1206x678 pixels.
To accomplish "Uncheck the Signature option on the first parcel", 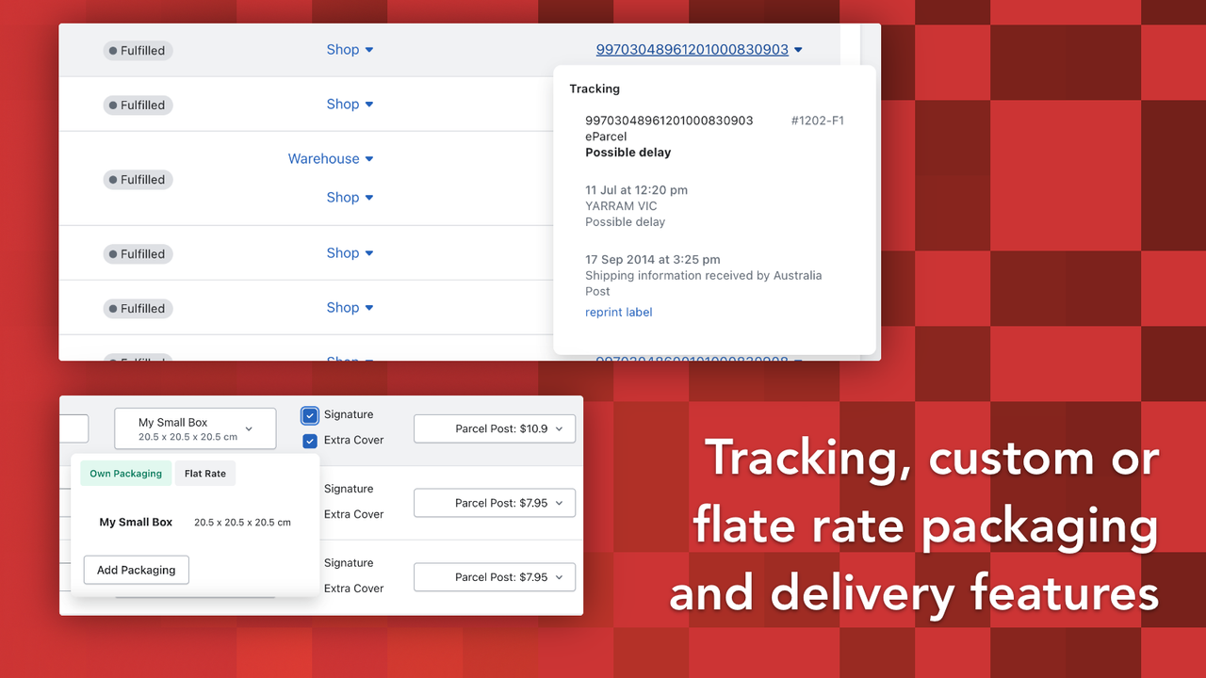I will (x=310, y=414).
